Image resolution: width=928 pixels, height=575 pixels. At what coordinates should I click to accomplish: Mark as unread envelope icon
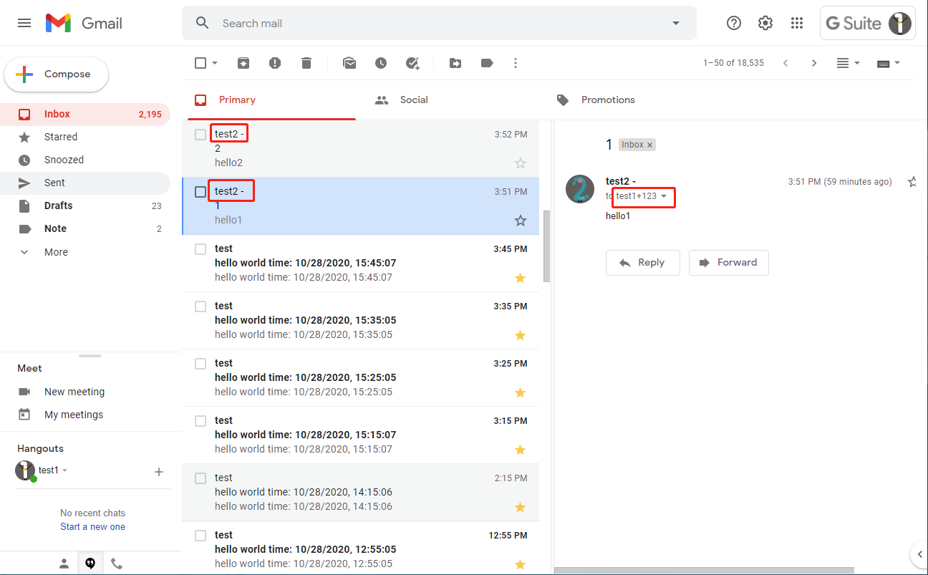point(349,63)
